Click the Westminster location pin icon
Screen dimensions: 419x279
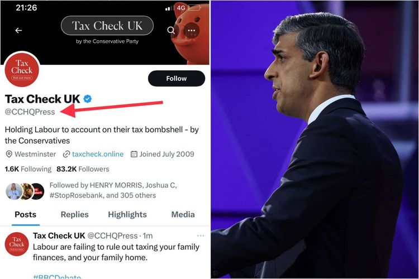(x=9, y=154)
